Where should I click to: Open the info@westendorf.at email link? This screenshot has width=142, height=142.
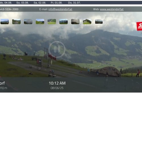coord(60,9)
